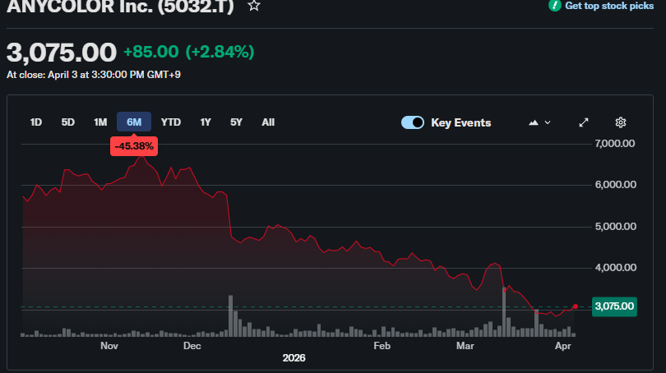
Task: Click the 4,000.00 axis label
Action: 616,268
